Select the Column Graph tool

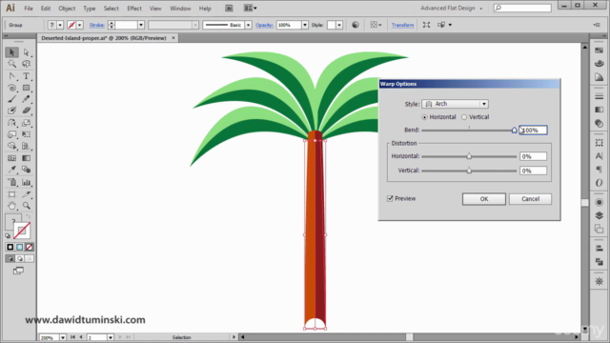[x=26, y=182]
